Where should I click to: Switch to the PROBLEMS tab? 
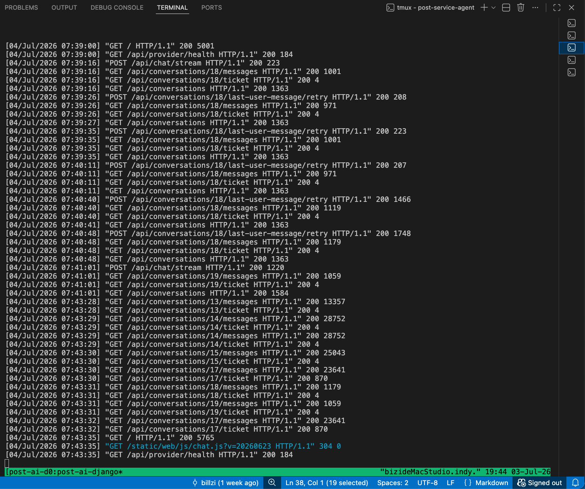pos(21,8)
